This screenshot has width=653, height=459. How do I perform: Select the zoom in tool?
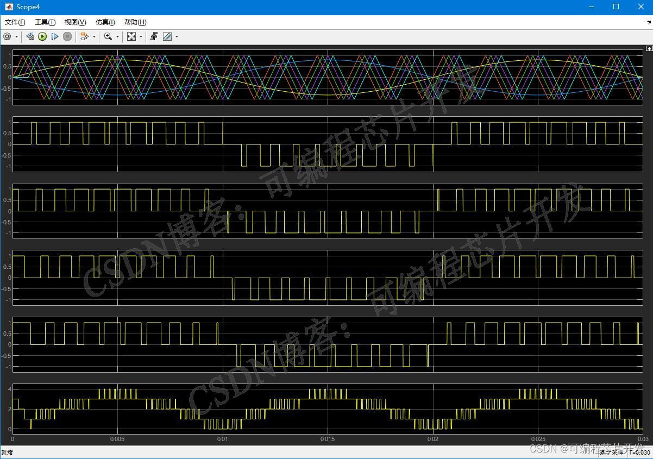coord(108,36)
